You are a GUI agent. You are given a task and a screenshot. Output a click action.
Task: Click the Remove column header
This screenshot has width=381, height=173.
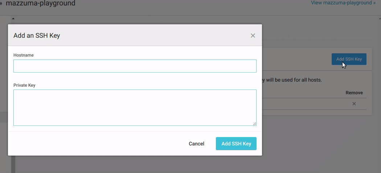click(354, 93)
